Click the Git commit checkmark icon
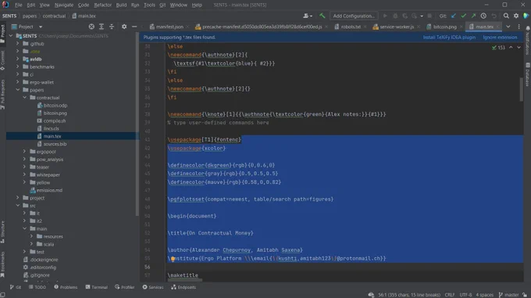The height and width of the screenshot is (298, 531). pyautogui.click(x=463, y=16)
